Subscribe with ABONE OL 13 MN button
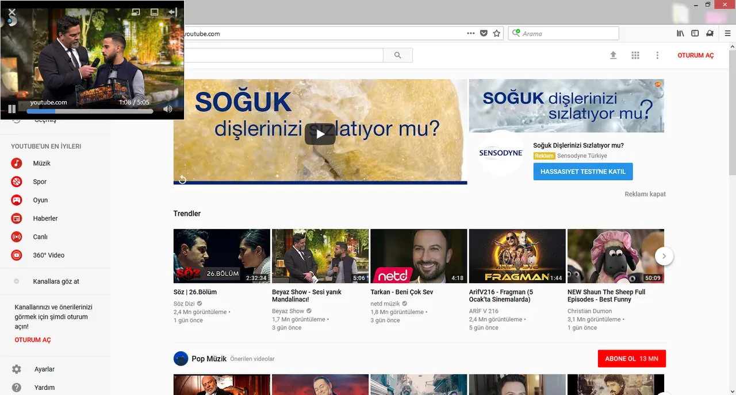 coord(632,359)
